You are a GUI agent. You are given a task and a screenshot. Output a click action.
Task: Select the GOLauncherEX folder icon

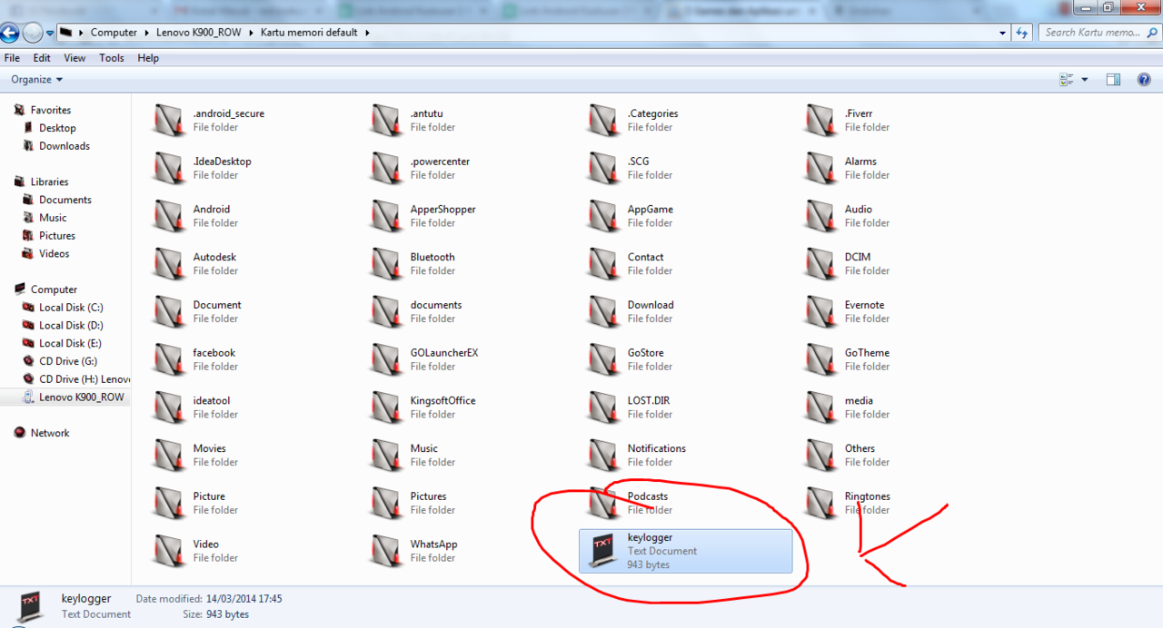(x=386, y=359)
